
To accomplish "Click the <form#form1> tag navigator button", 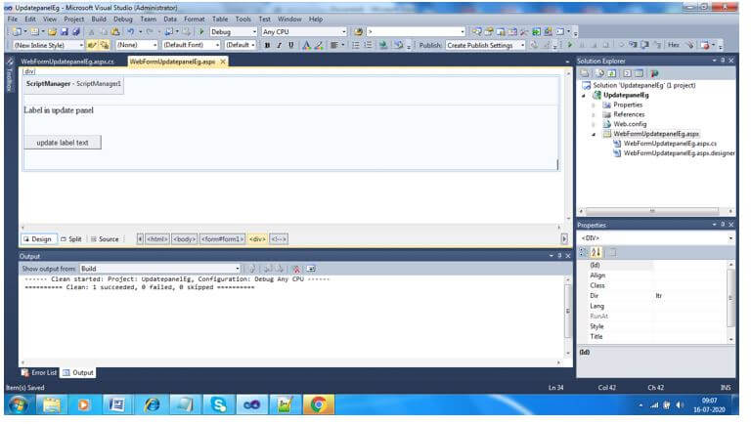I will click(223, 238).
